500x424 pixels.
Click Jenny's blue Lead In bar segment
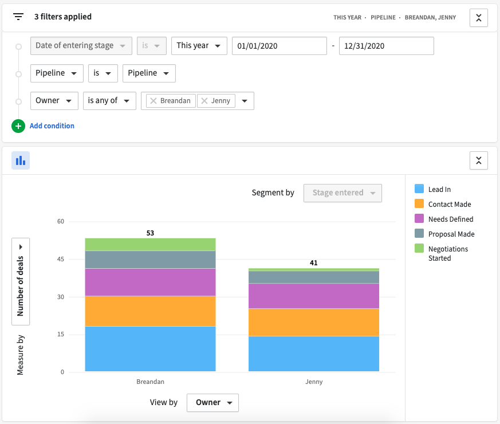coord(314,354)
